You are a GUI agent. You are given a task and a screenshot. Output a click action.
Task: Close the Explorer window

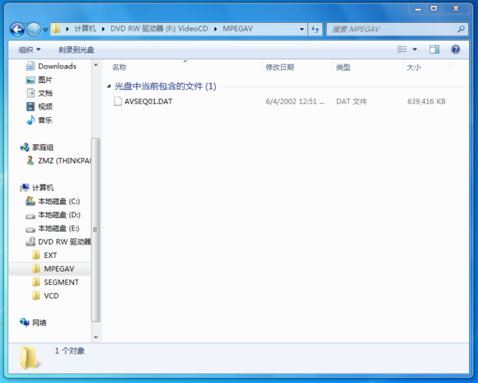456,9
